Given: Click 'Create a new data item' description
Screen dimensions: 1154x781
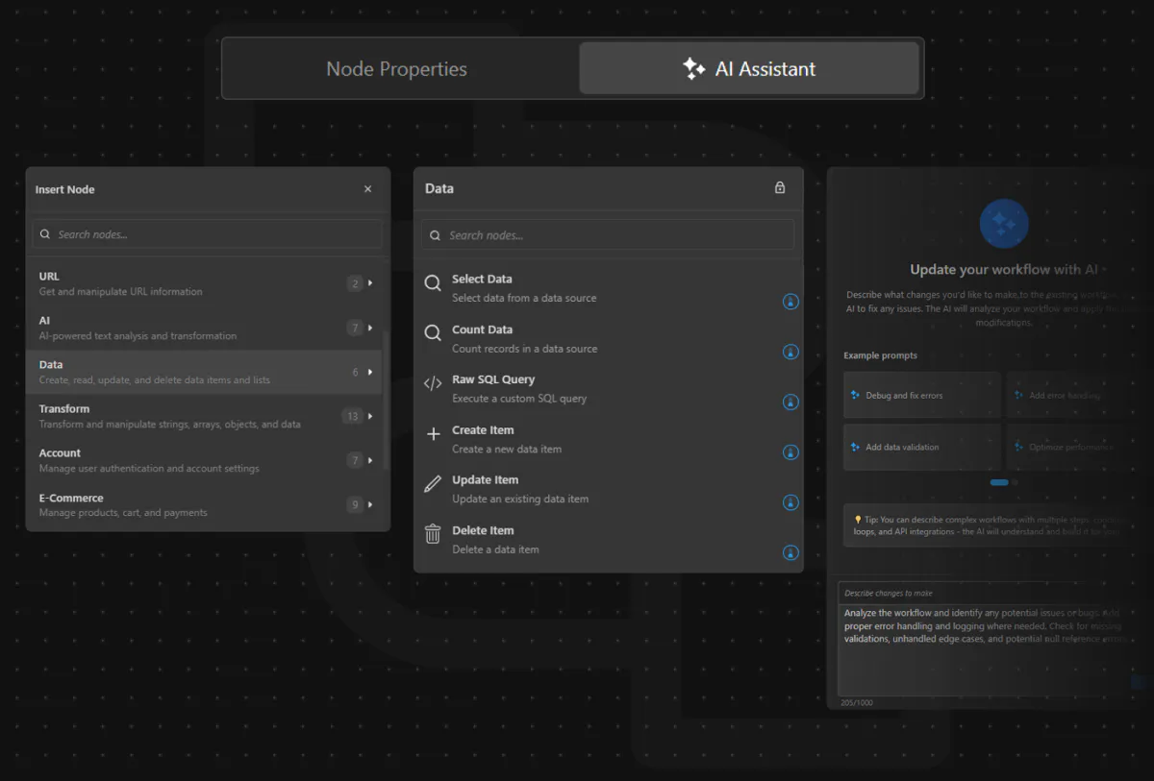Looking at the screenshot, I should pos(507,449).
